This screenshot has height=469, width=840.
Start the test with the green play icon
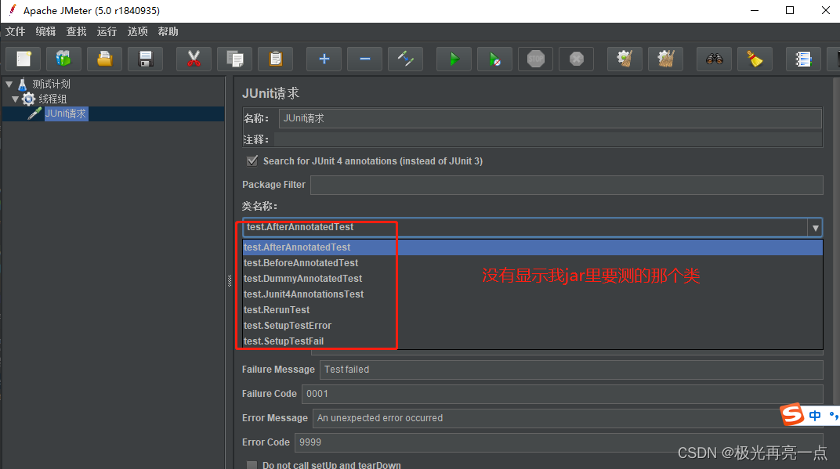pyautogui.click(x=454, y=59)
